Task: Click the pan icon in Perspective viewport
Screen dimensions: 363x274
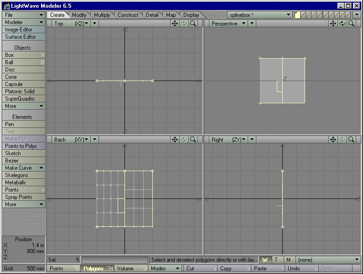Action: click(x=333, y=24)
